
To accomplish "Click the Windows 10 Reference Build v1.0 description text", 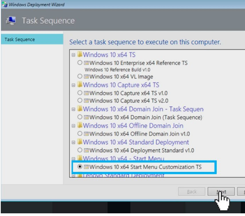I will point(117,70).
